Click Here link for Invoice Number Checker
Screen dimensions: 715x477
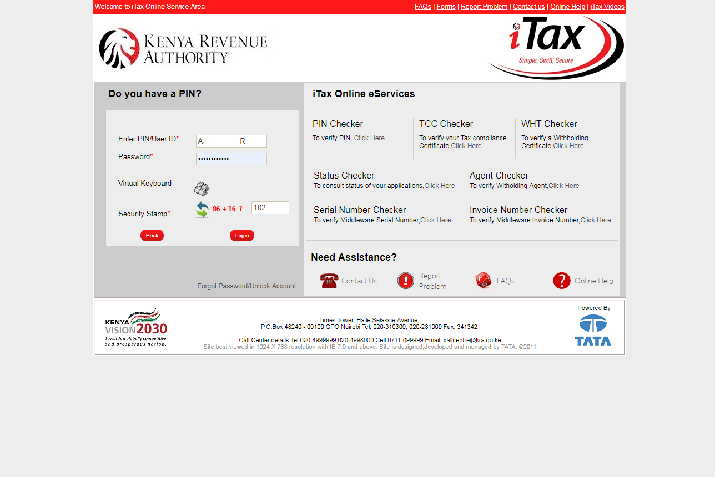596,220
